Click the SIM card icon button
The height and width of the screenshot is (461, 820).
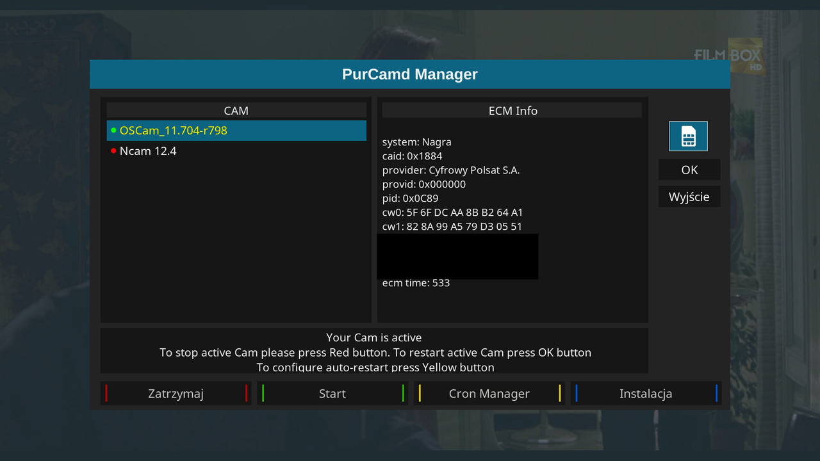point(688,136)
